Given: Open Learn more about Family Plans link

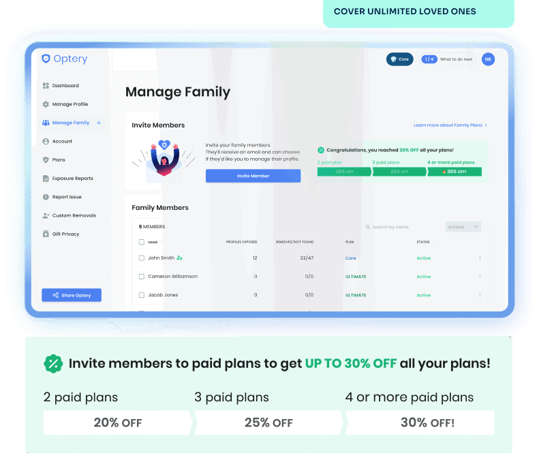Looking at the screenshot, I should (450, 125).
